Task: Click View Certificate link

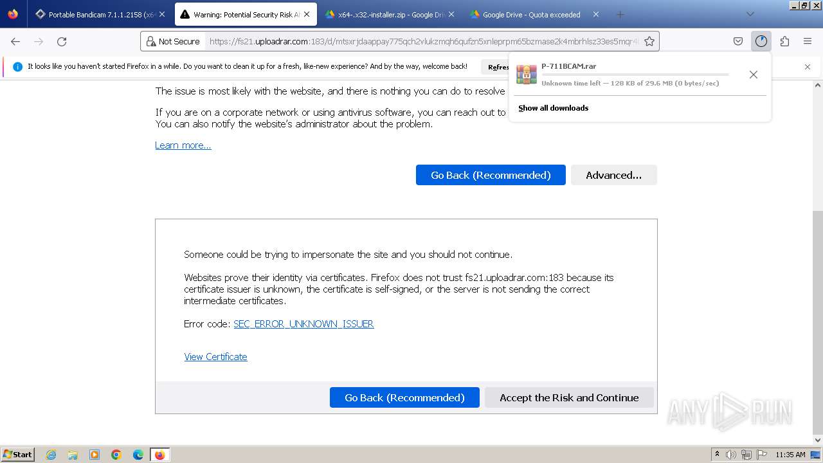Action: [x=215, y=357]
